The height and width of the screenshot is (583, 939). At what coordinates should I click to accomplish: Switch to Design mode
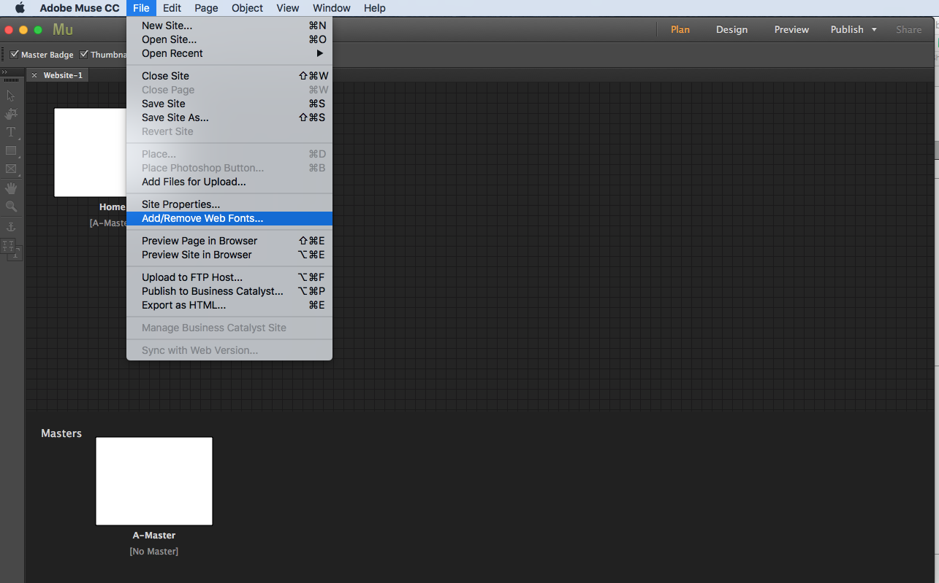point(731,30)
